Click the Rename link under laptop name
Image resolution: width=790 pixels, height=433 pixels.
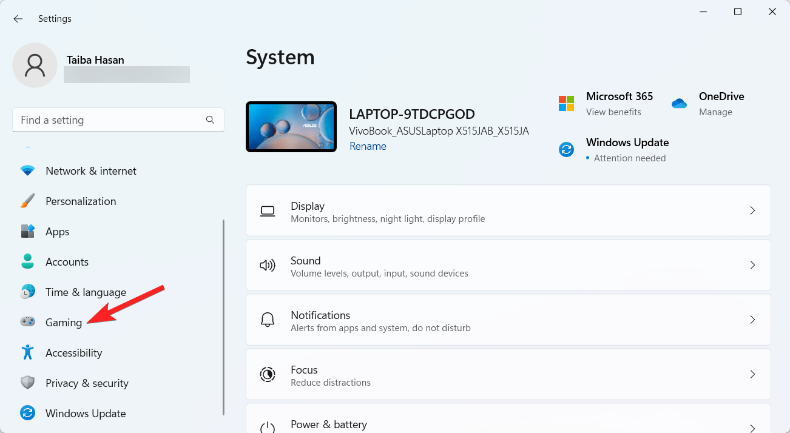[368, 146]
